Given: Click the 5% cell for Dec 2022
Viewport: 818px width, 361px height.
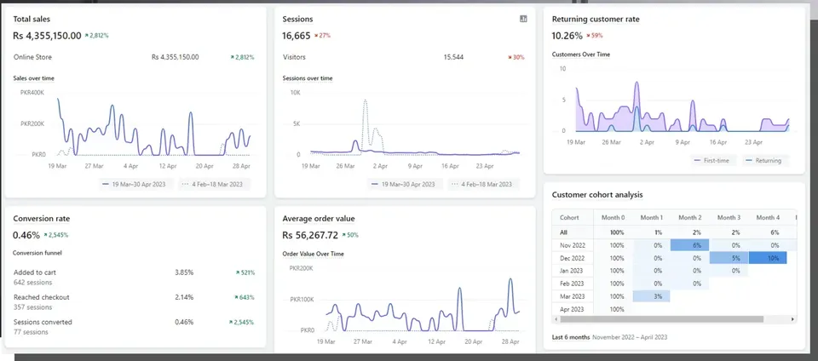Looking at the screenshot, I should point(729,258).
